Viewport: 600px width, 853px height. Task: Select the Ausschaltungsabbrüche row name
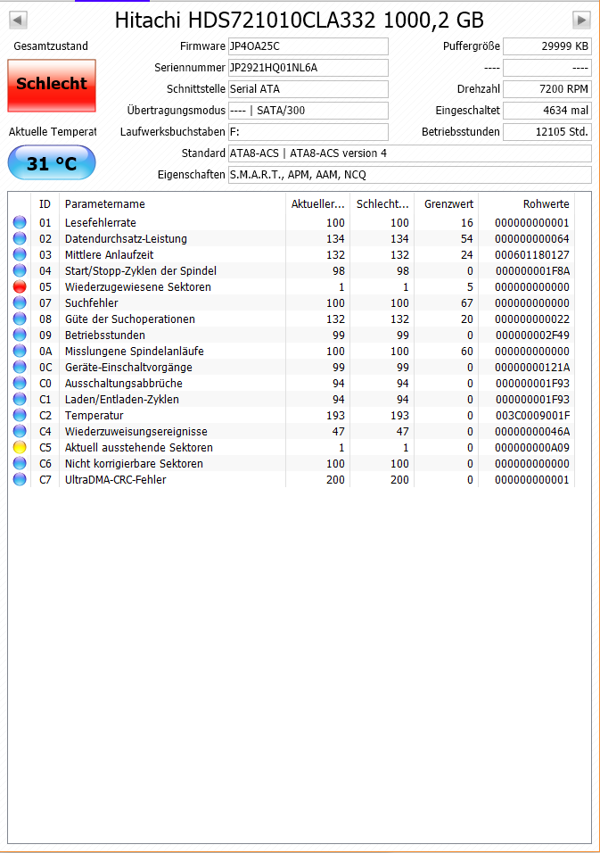[x=123, y=383]
